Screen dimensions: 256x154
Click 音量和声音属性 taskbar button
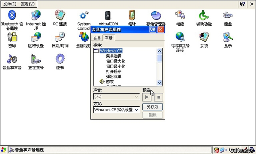(110, 150)
